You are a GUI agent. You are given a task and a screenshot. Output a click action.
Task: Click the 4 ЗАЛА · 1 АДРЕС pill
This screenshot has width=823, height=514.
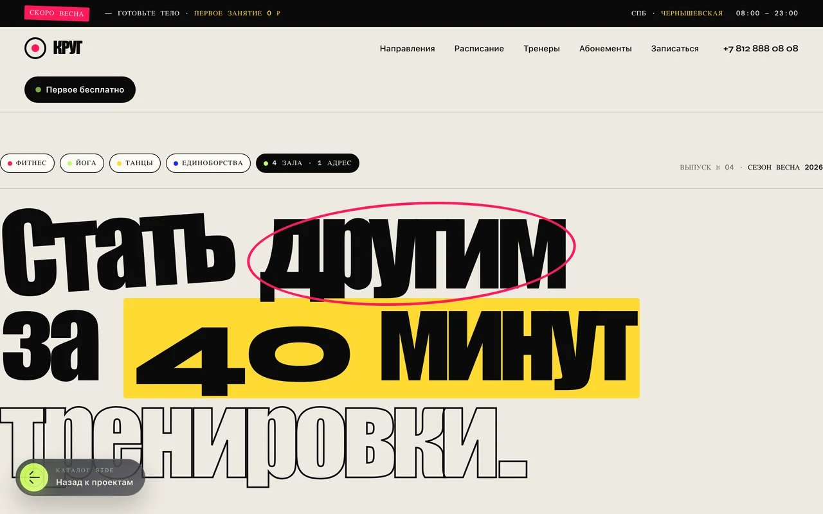click(x=307, y=163)
